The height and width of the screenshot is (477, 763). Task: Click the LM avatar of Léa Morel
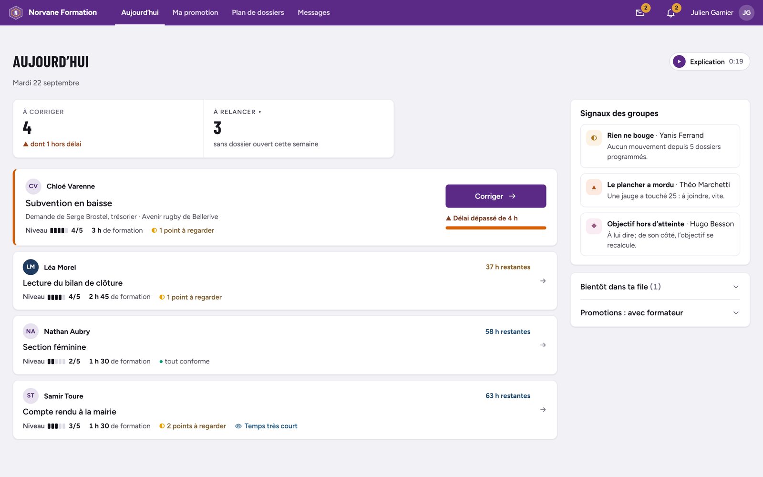pos(31,267)
